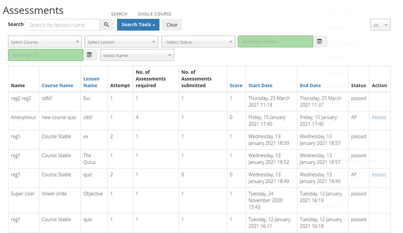Screen dimensions: 403x233
Task: Click the 'No. of Assessments required' header
Action: point(151,79)
